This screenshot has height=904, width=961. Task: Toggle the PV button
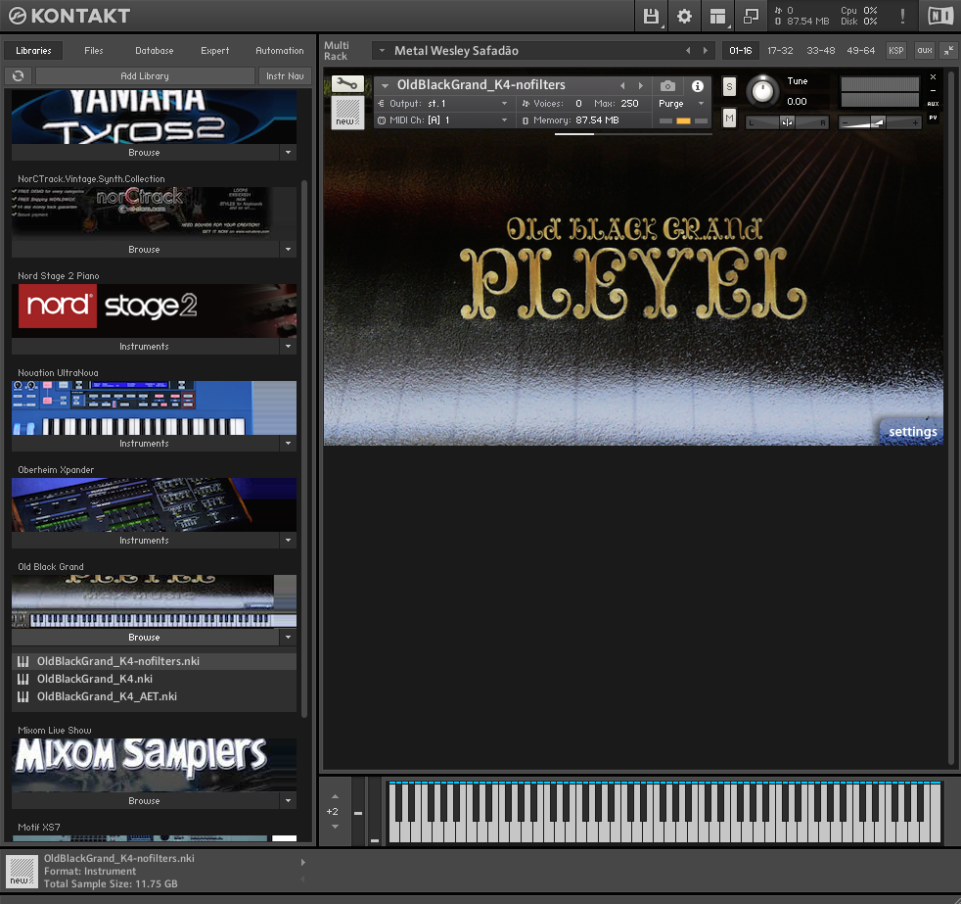[x=933, y=118]
